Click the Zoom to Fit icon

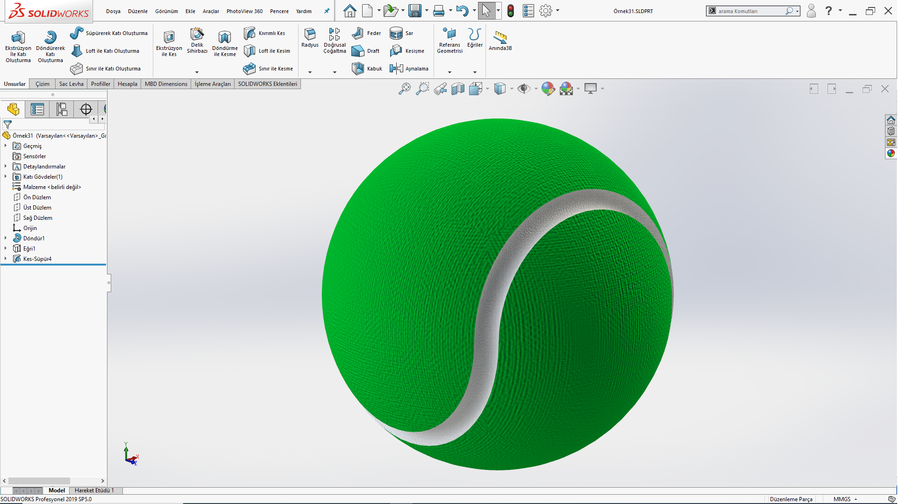pos(405,89)
